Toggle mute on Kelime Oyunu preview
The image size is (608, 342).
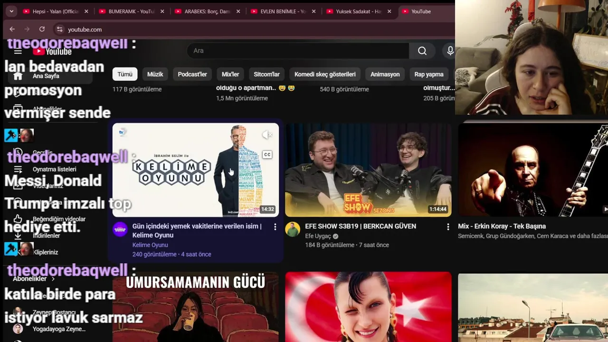point(267,135)
